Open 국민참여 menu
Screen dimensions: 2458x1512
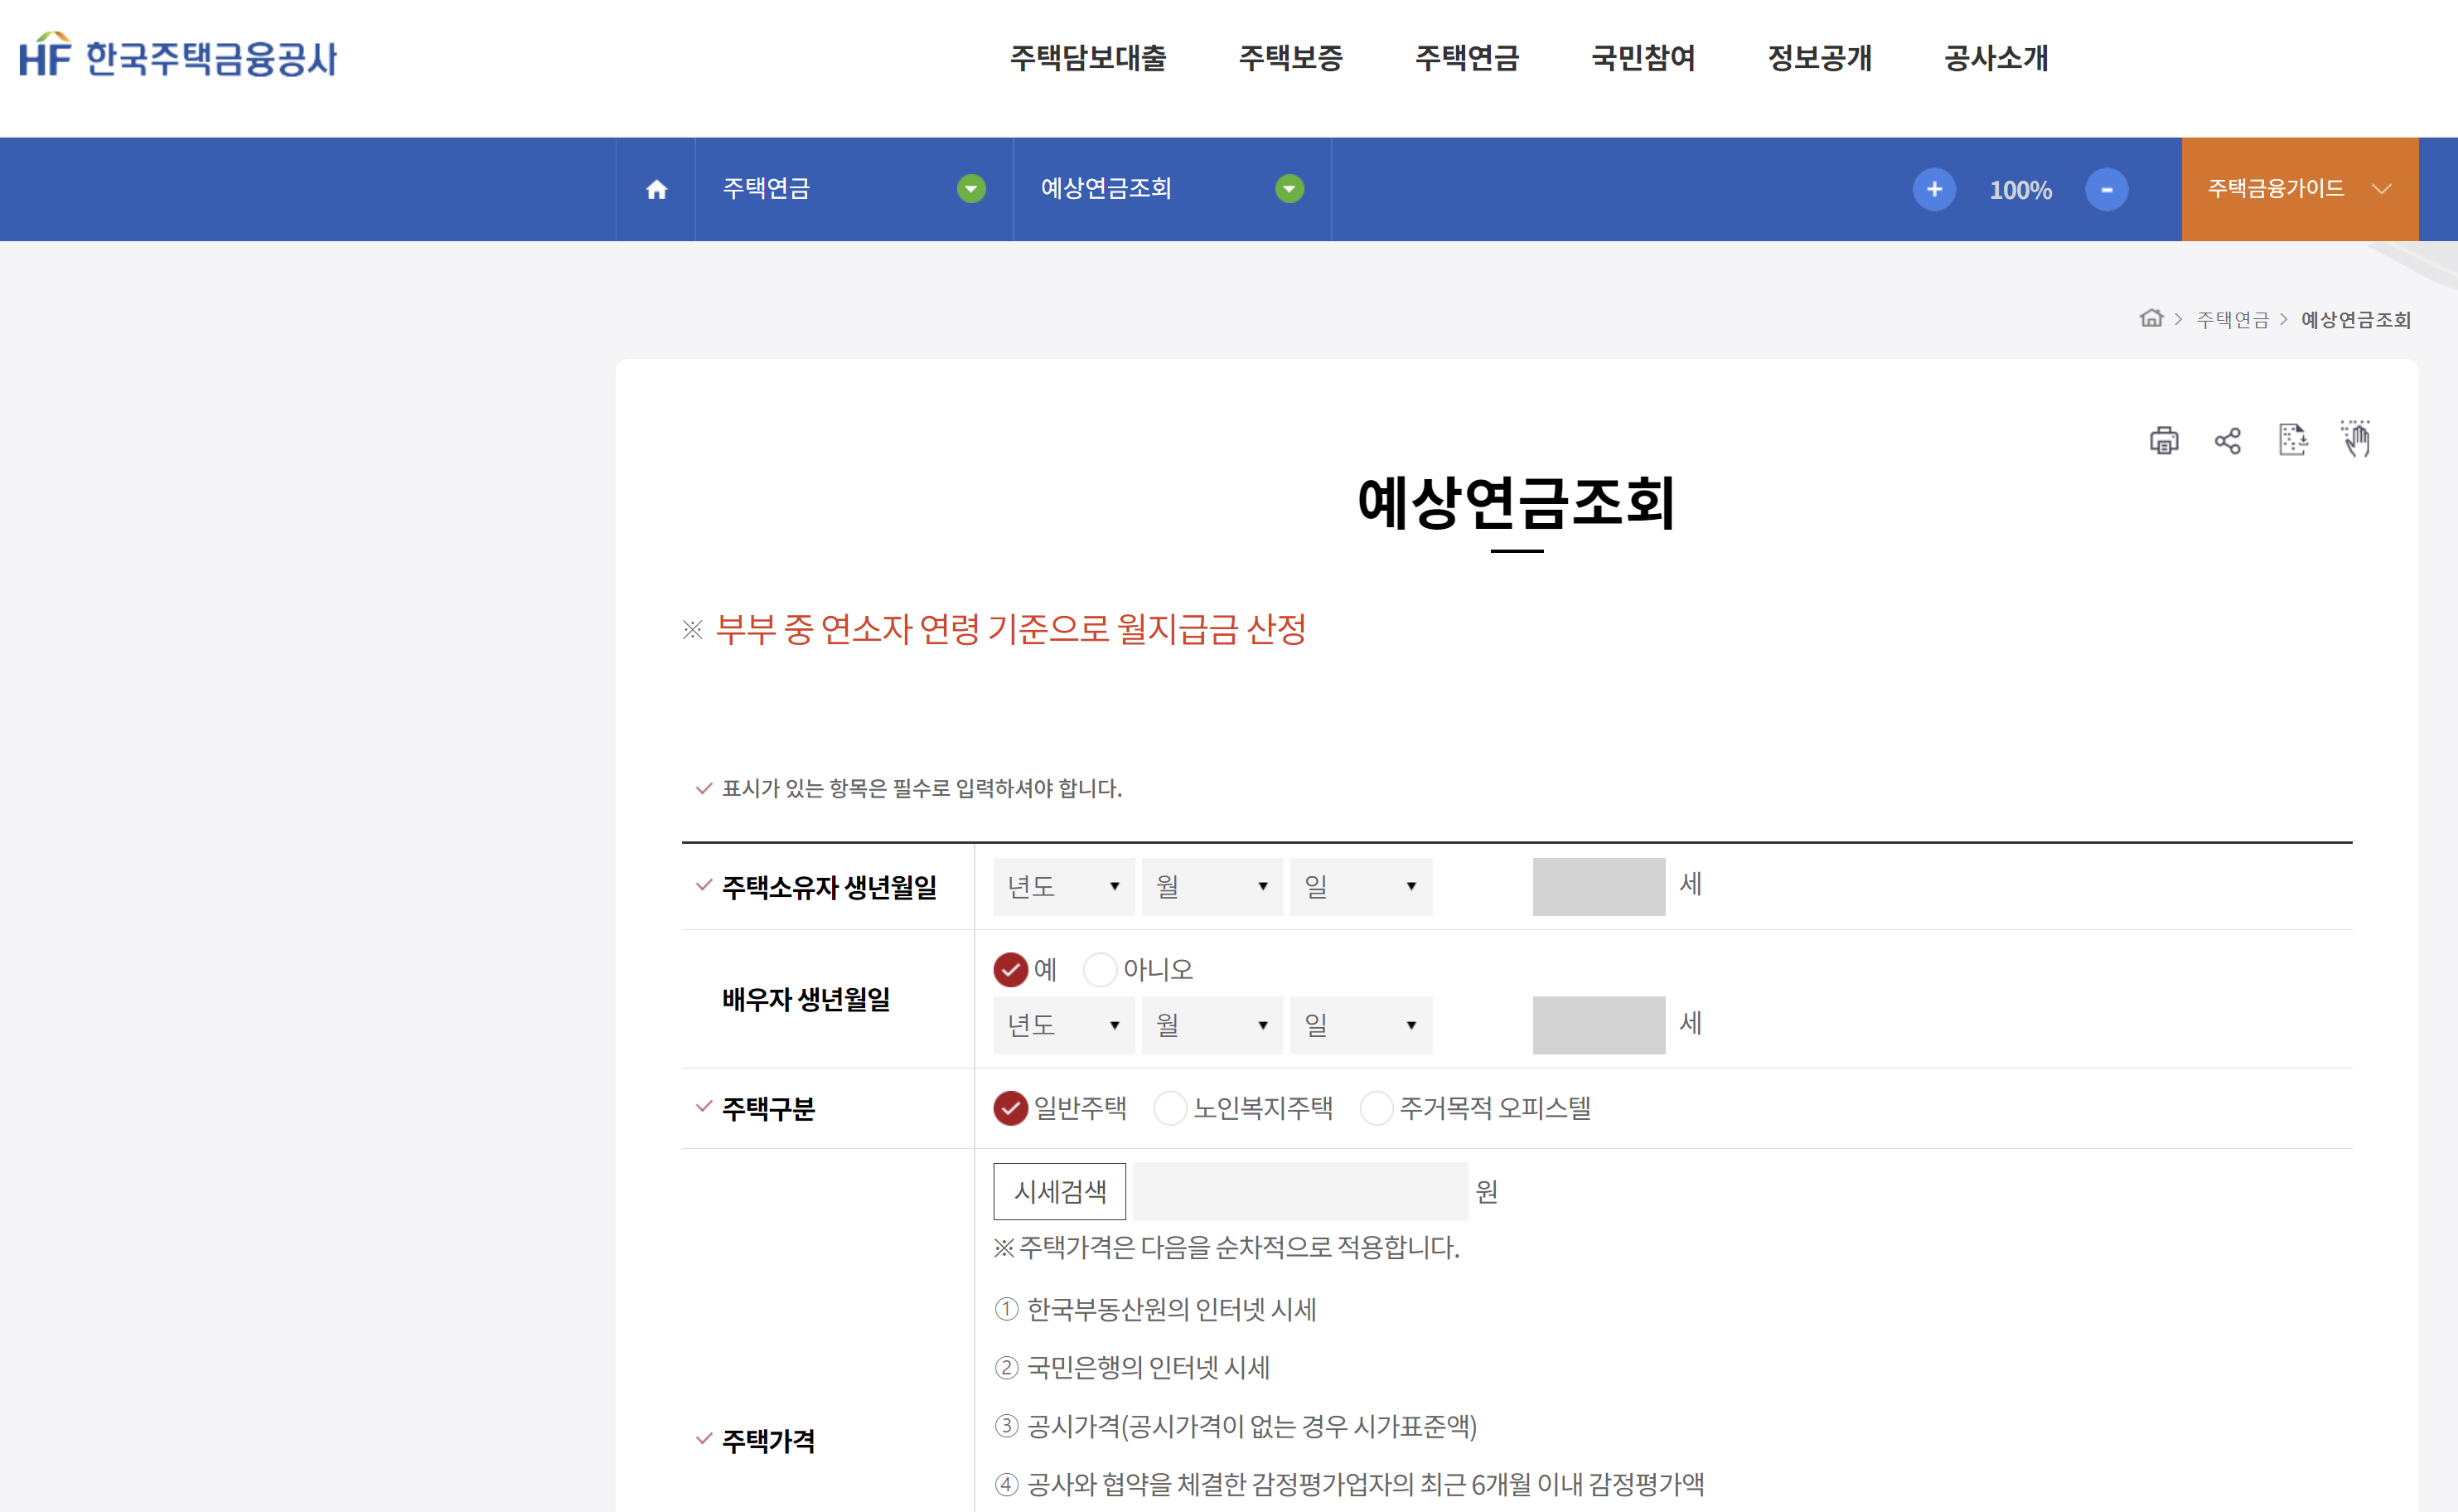coord(1643,58)
